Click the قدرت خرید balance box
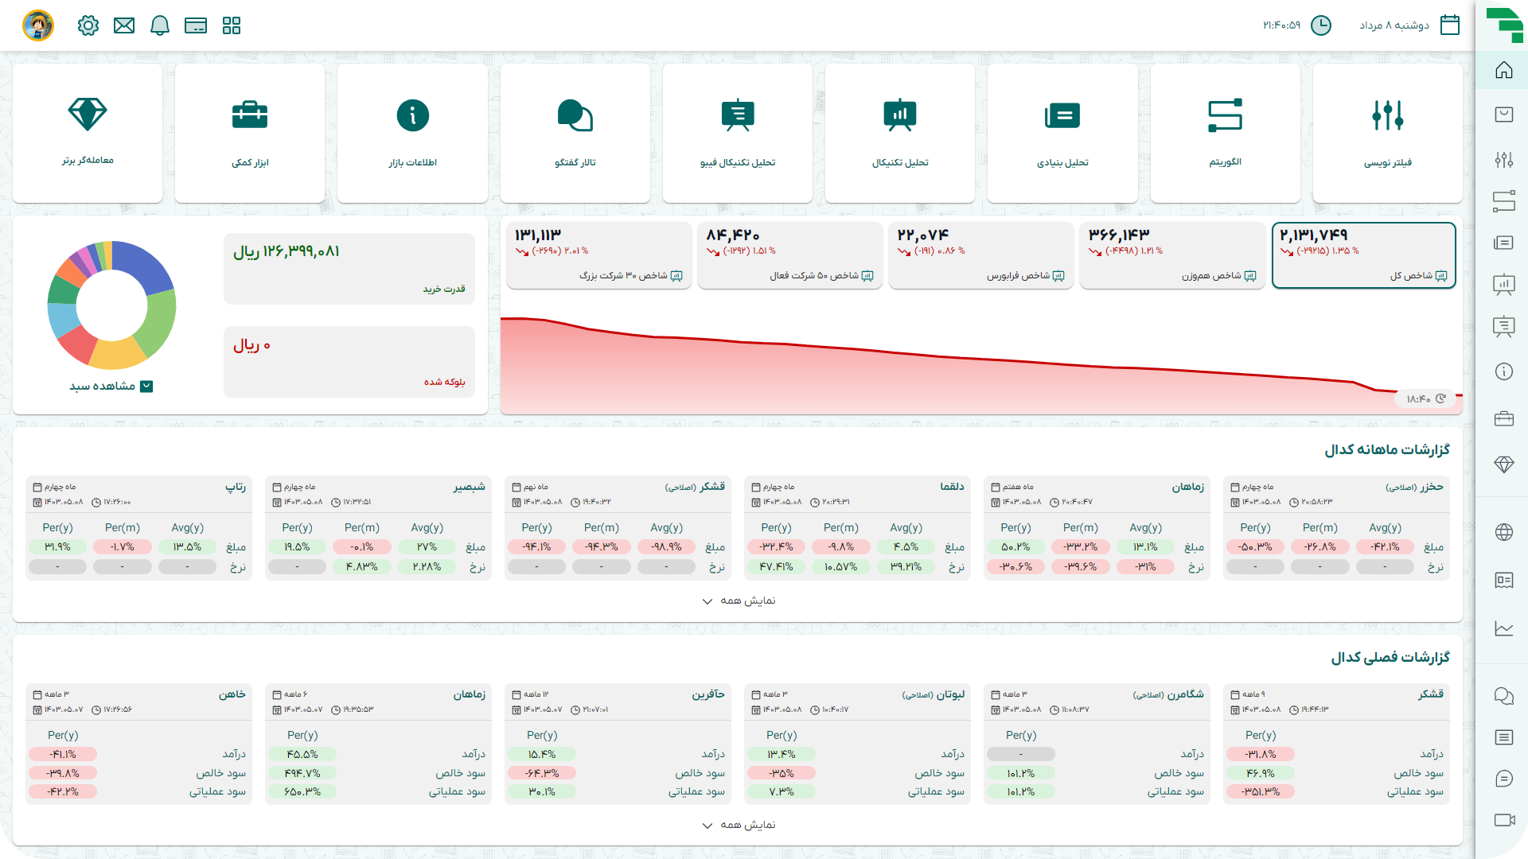1528x859 pixels. (x=349, y=269)
